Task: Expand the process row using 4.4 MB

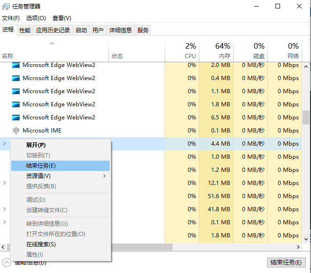Action: click(x=5, y=144)
